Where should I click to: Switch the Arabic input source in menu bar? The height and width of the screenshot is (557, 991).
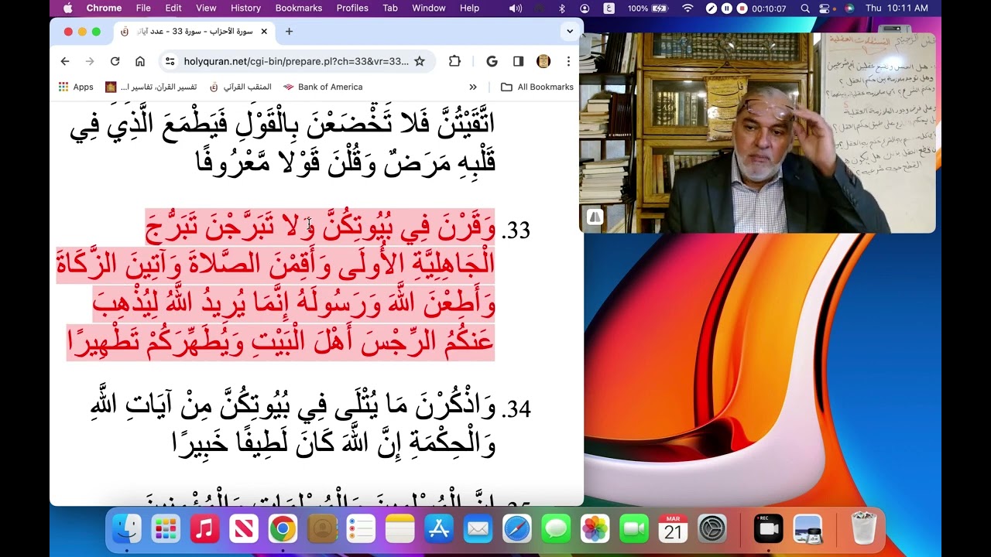[x=609, y=9]
